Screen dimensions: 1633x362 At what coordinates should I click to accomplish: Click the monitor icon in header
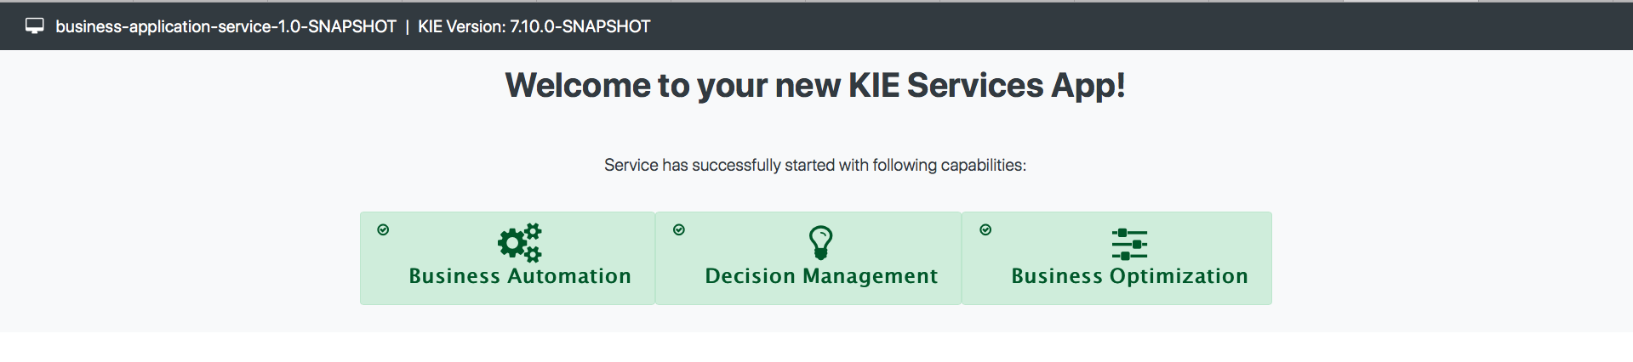(34, 26)
